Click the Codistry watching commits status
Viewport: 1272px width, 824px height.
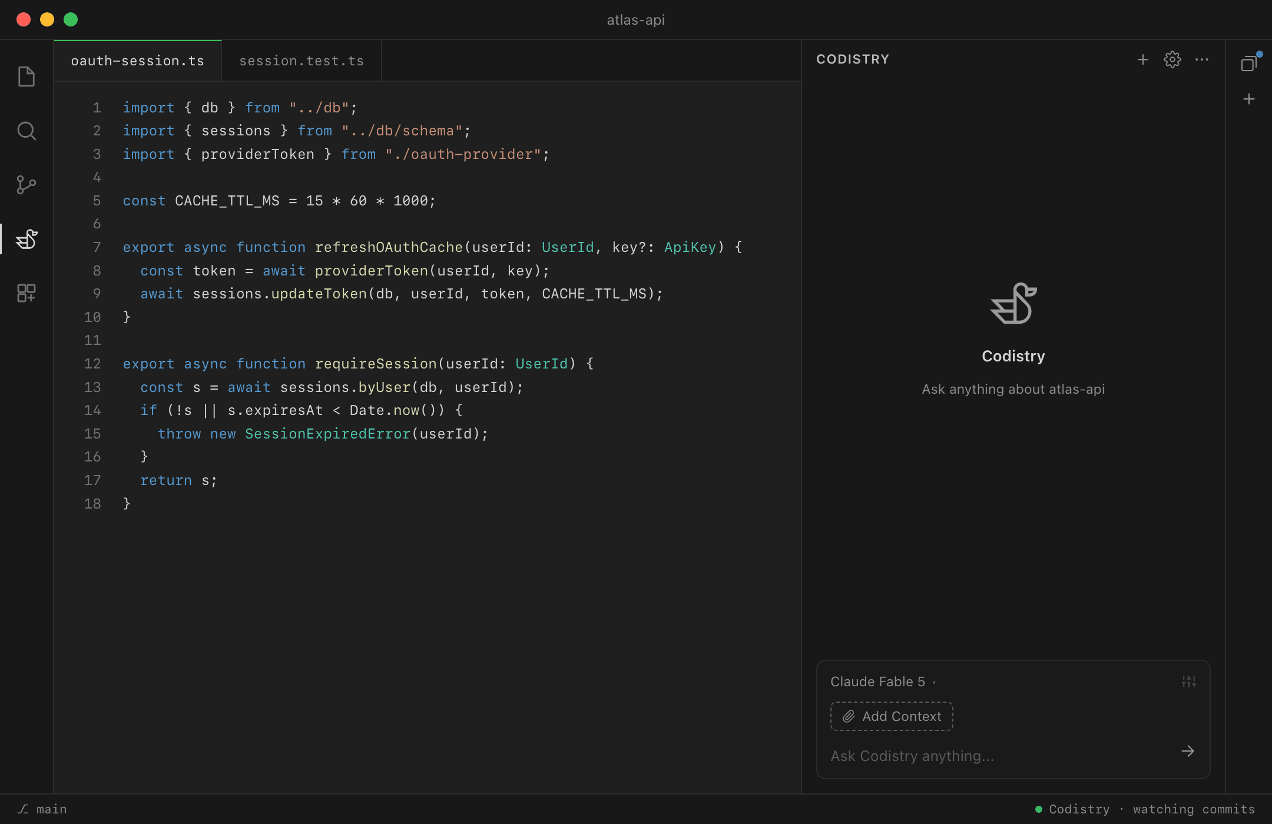pyautogui.click(x=1145, y=809)
